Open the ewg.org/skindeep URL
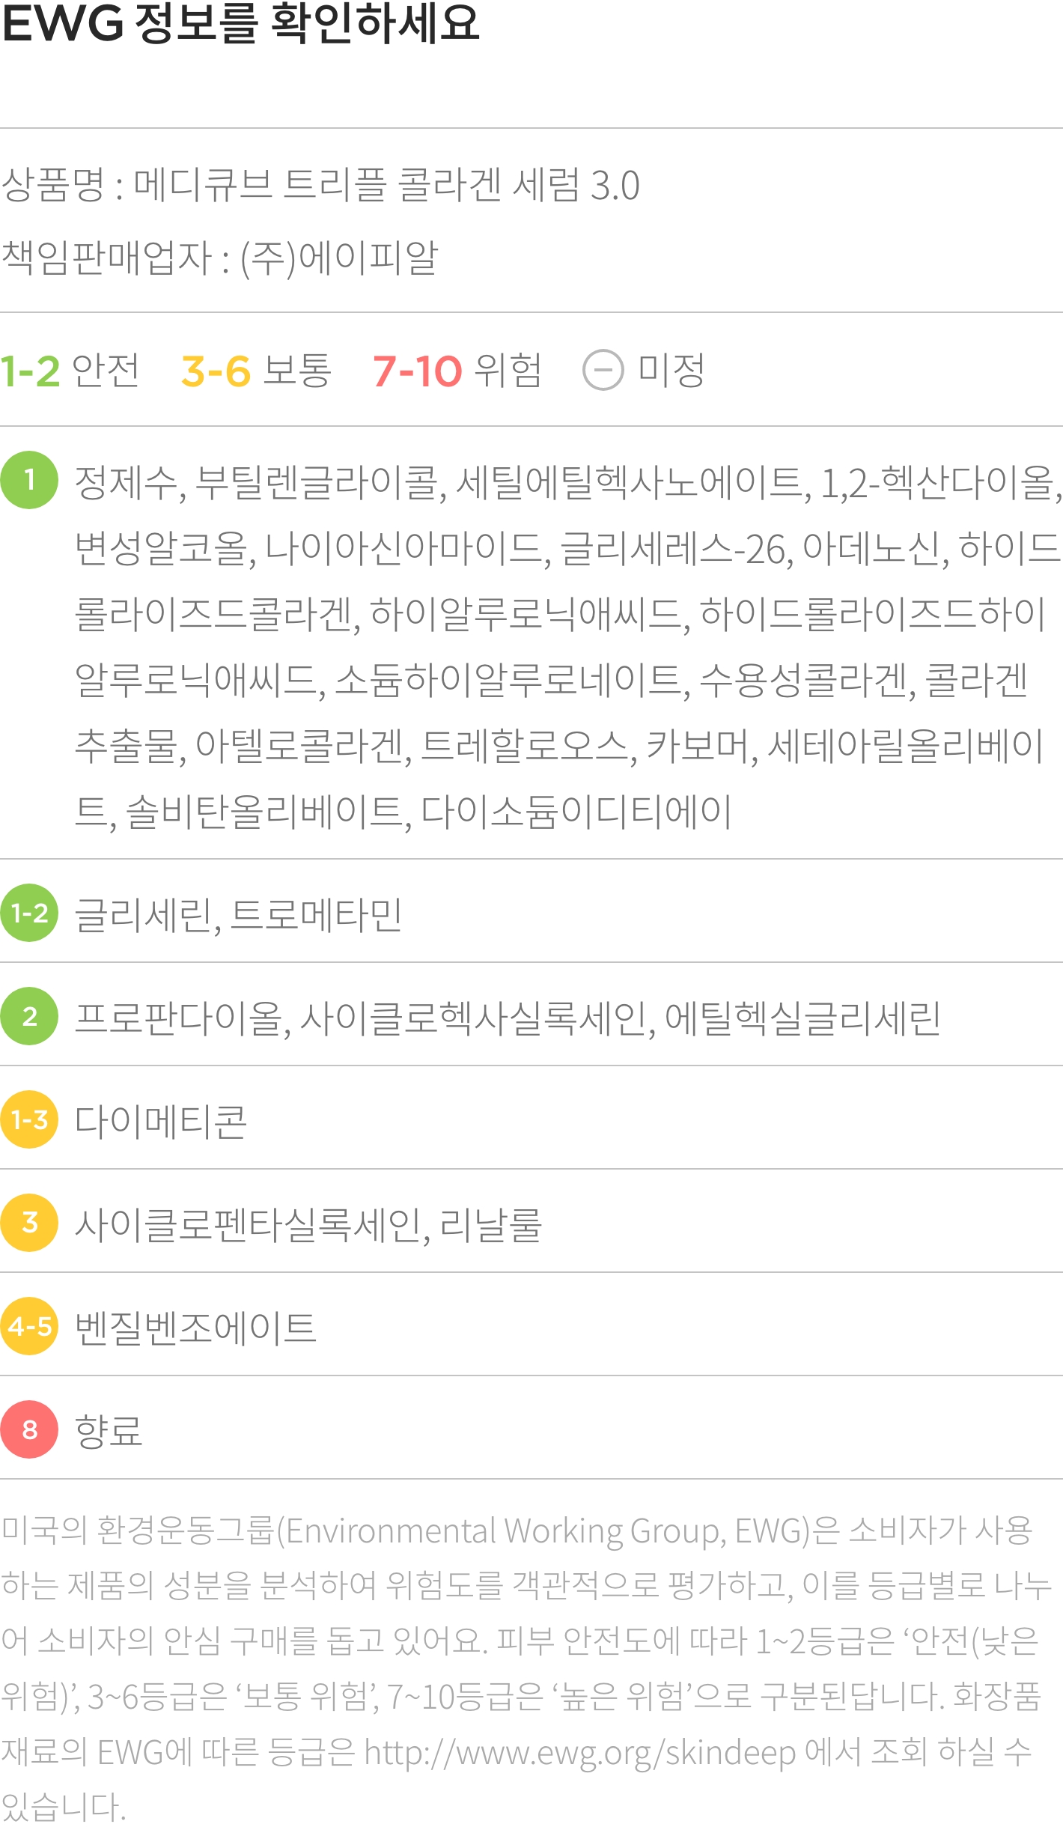Viewport: 1063px width, 1836px height. 580,1753
